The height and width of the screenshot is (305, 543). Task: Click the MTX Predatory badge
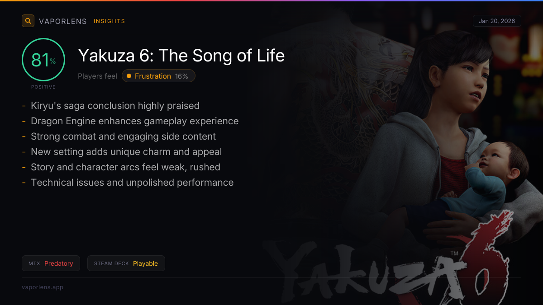pyautogui.click(x=51, y=263)
